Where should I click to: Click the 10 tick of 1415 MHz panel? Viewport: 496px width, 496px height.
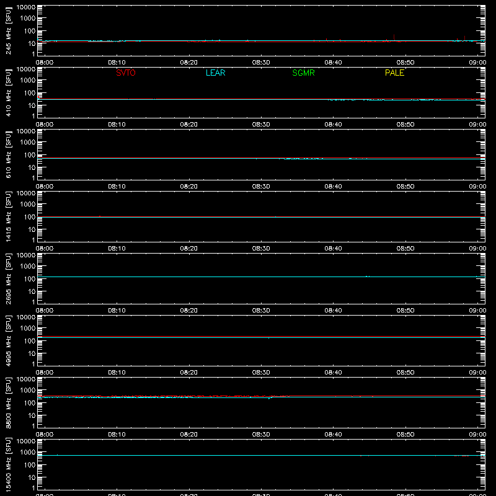(32, 229)
